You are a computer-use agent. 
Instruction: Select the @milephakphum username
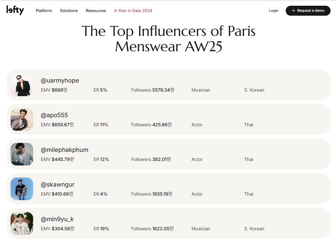coord(64,150)
